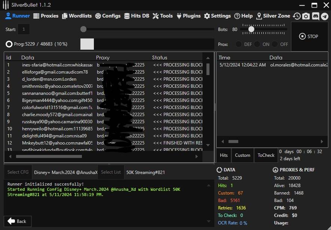331x230 pixels.
Task: Click hits panel horizontal scrollbar thumb
Action: (233, 142)
